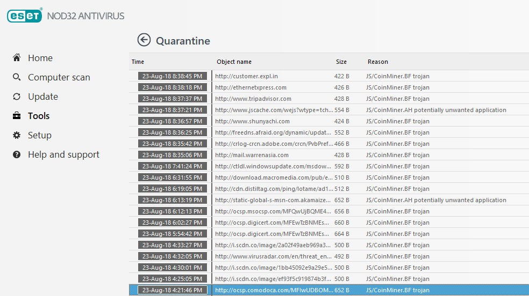The image size is (529, 296).
Task: Select the ocsp.comodoca.com entry
Action: pyautogui.click(x=329, y=290)
